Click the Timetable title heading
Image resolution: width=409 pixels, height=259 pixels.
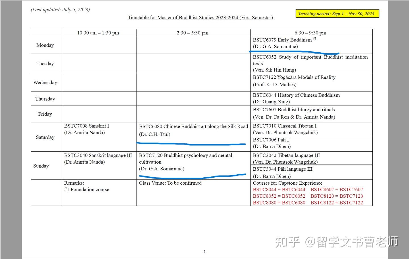(x=201, y=17)
